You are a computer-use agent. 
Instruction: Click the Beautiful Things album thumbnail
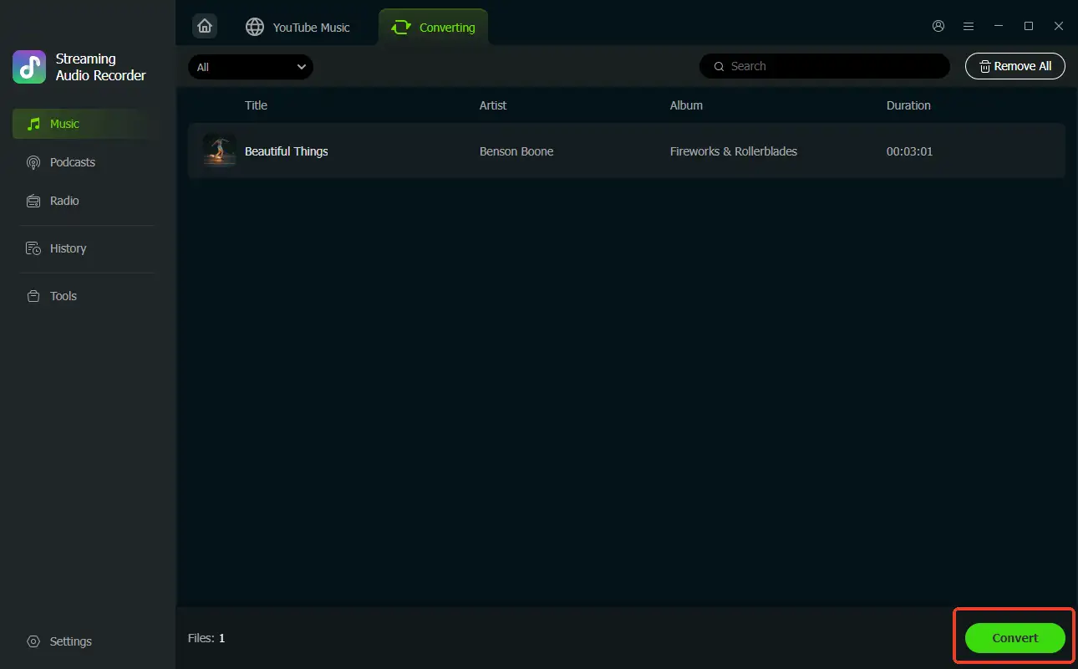[219, 151]
